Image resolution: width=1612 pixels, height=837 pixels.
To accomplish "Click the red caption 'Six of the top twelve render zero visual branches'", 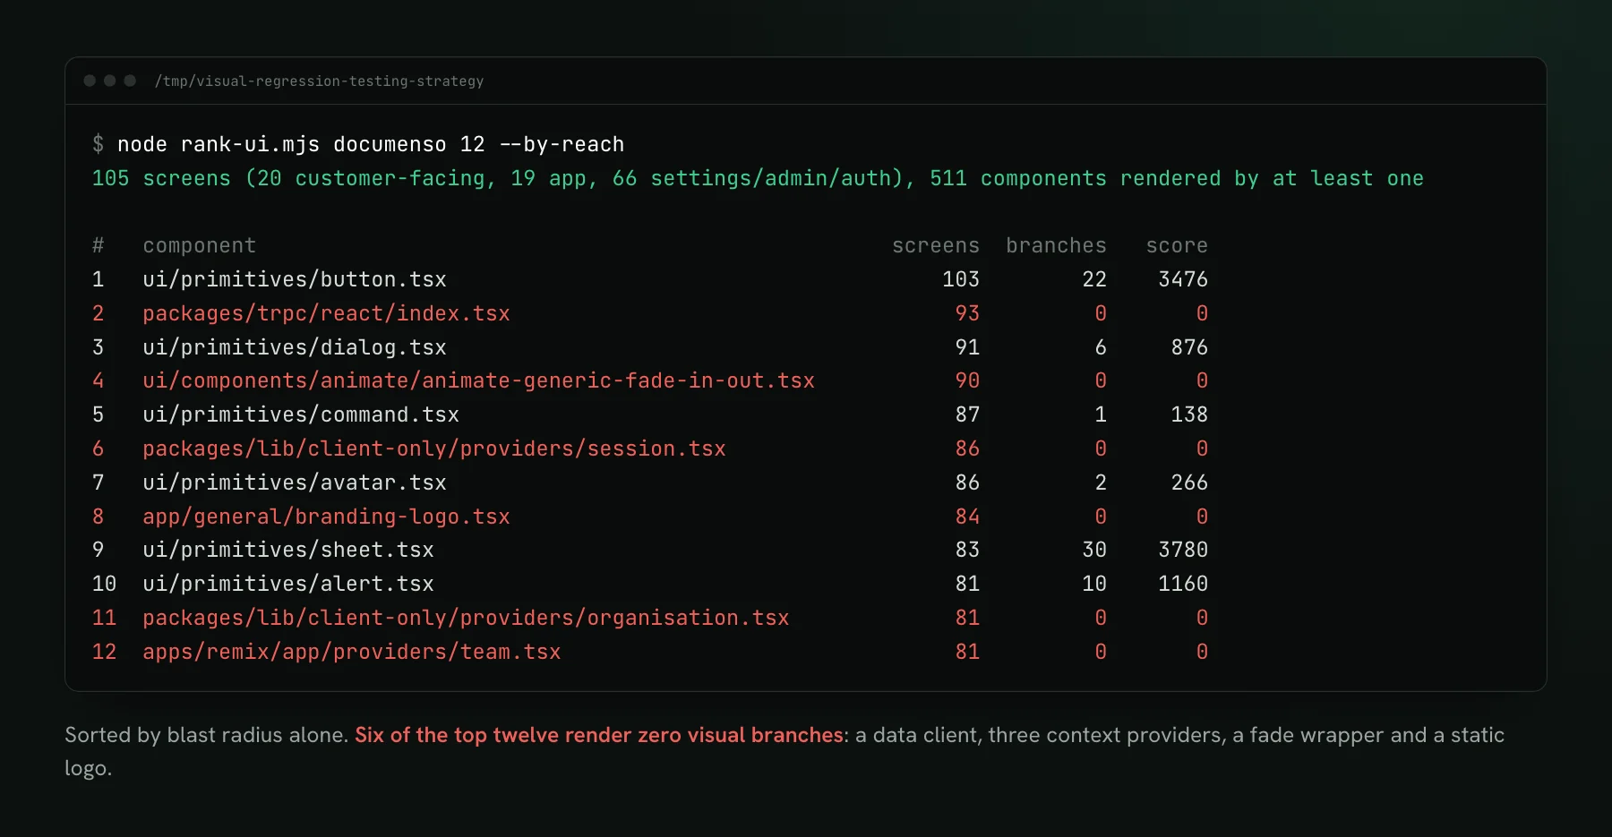I will click(599, 736).
